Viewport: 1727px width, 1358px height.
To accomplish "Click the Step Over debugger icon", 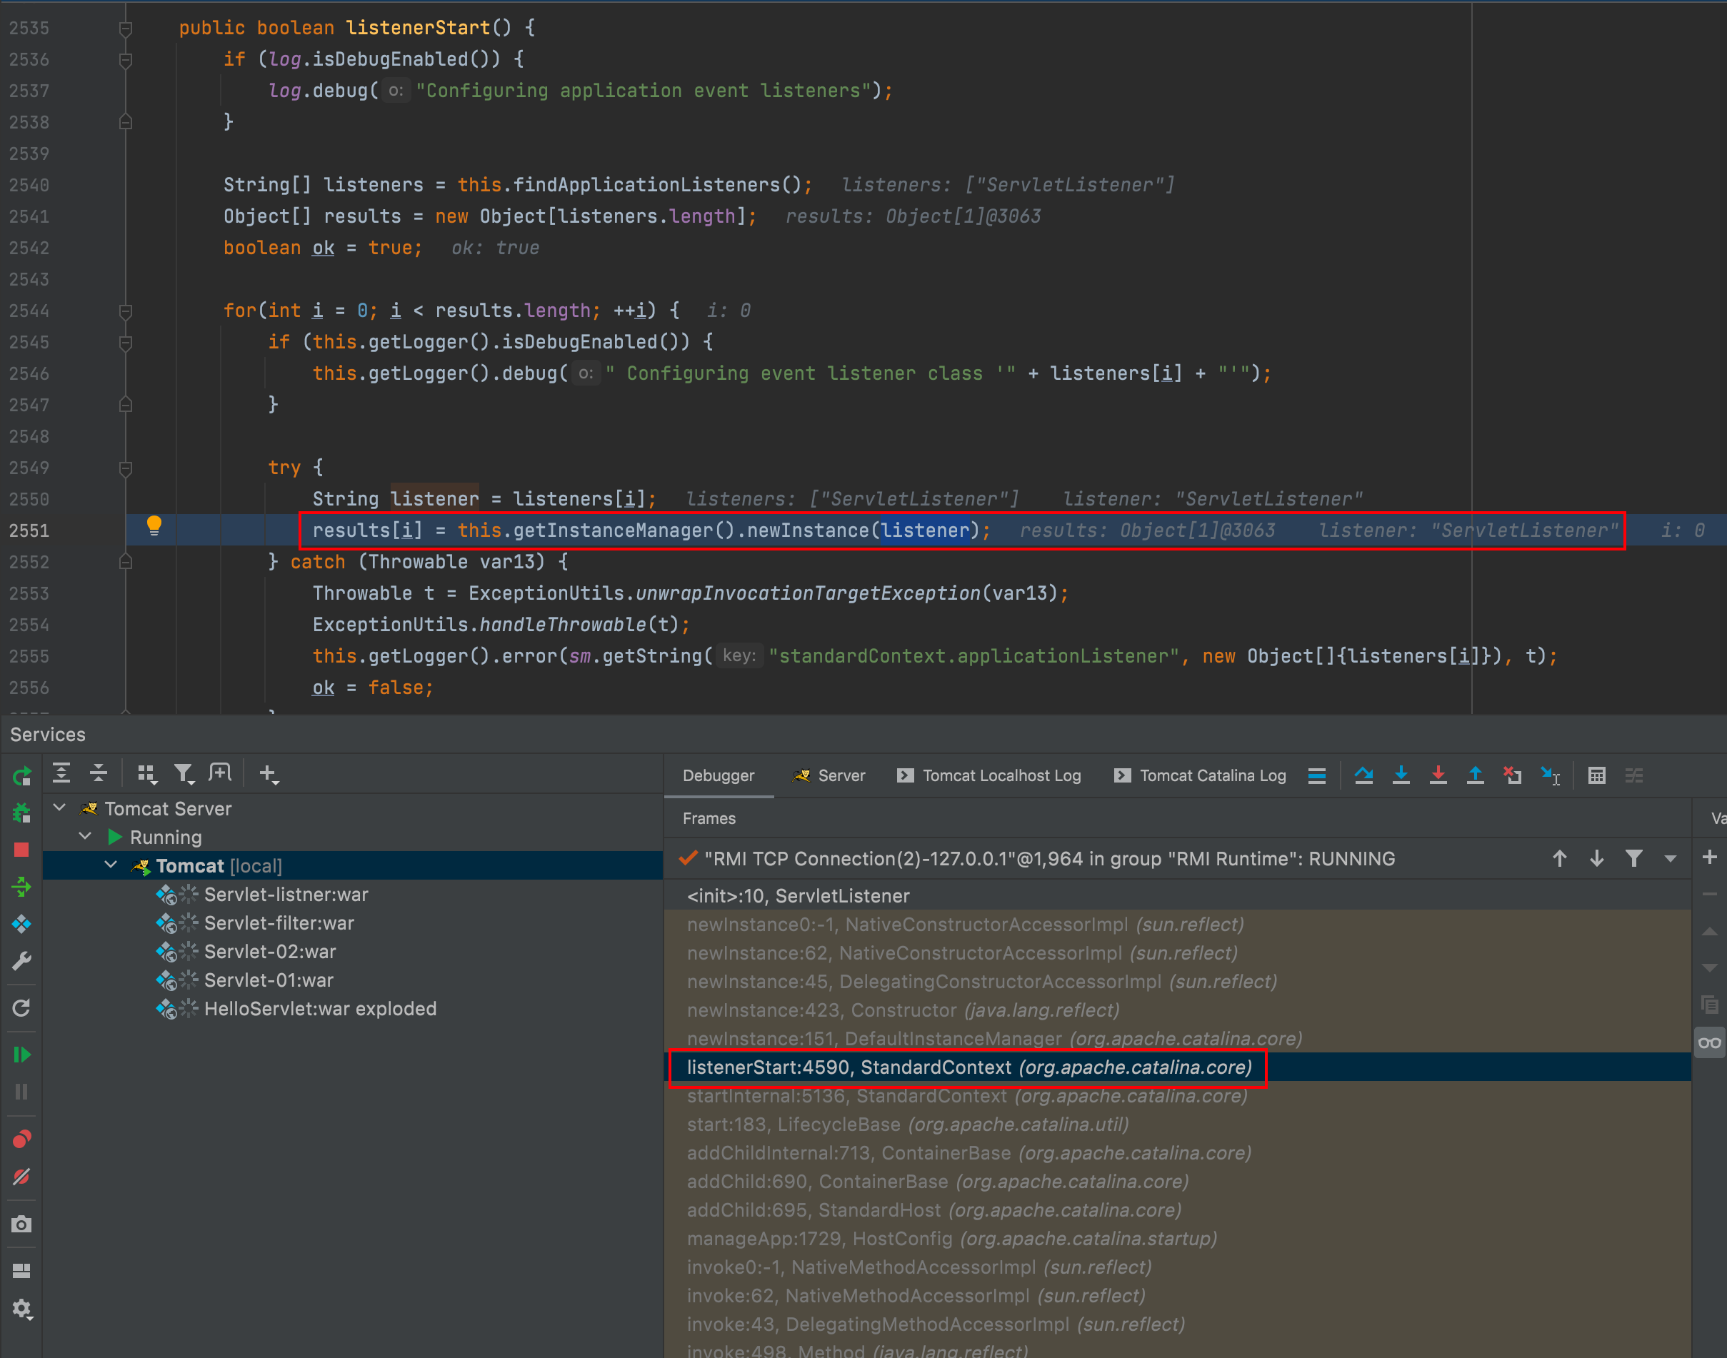I will tap(1363, 775).
